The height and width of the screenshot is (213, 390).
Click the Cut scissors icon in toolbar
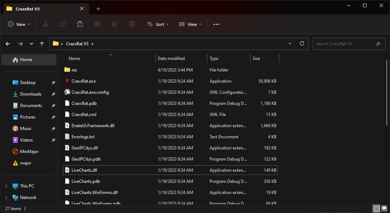(x=45, y=24)
